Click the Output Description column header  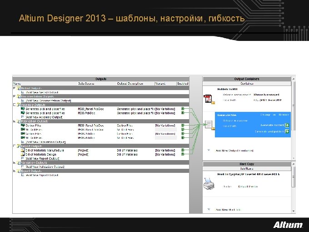[135, 84]
